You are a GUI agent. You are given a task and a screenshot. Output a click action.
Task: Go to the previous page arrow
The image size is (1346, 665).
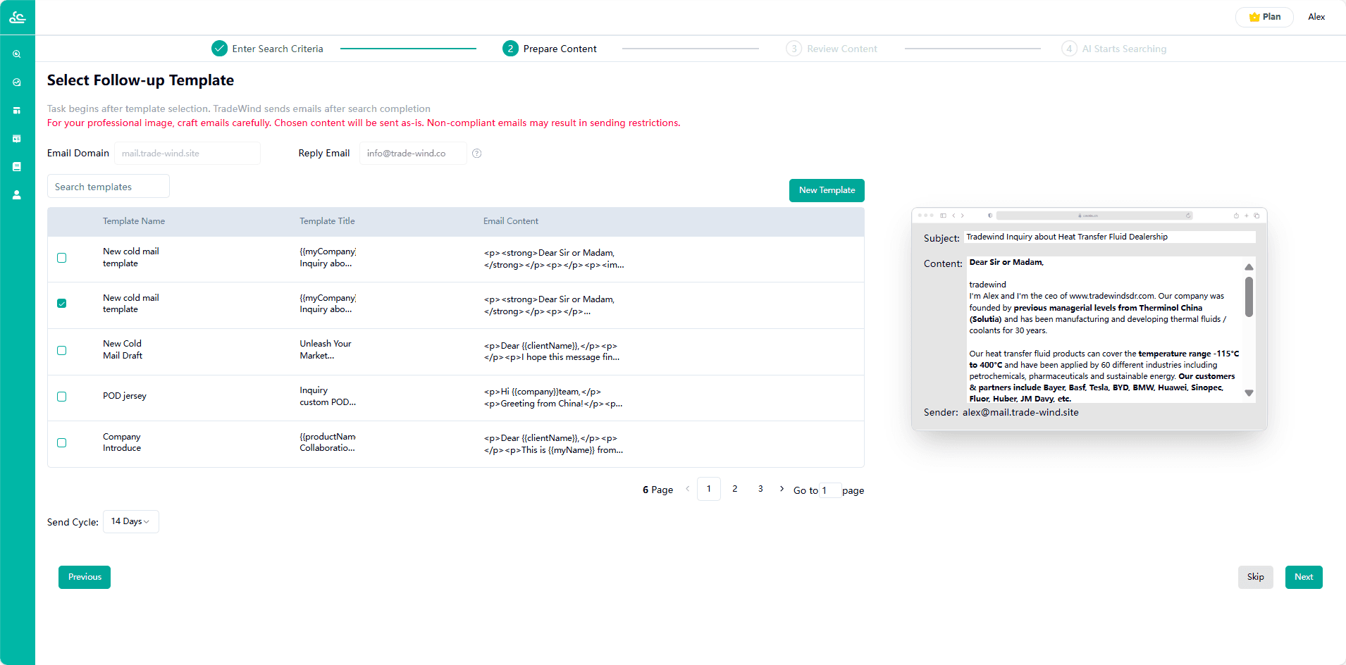pos(688,489)
